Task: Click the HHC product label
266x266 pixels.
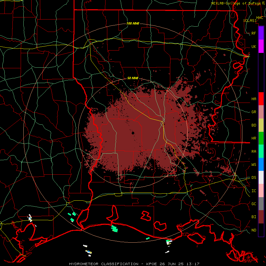Action: coord(260,18)
